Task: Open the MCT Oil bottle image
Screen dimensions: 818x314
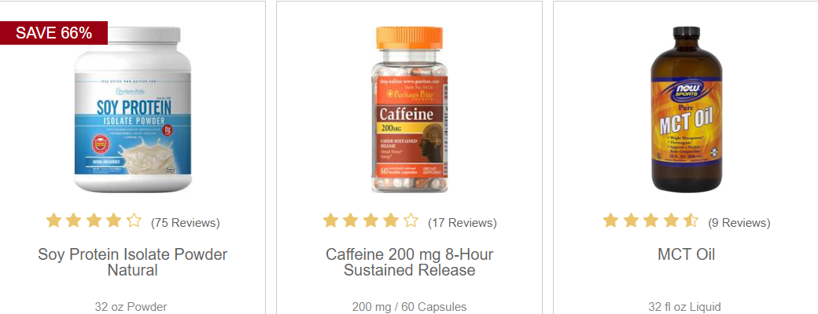Action: tap(687, 110)
